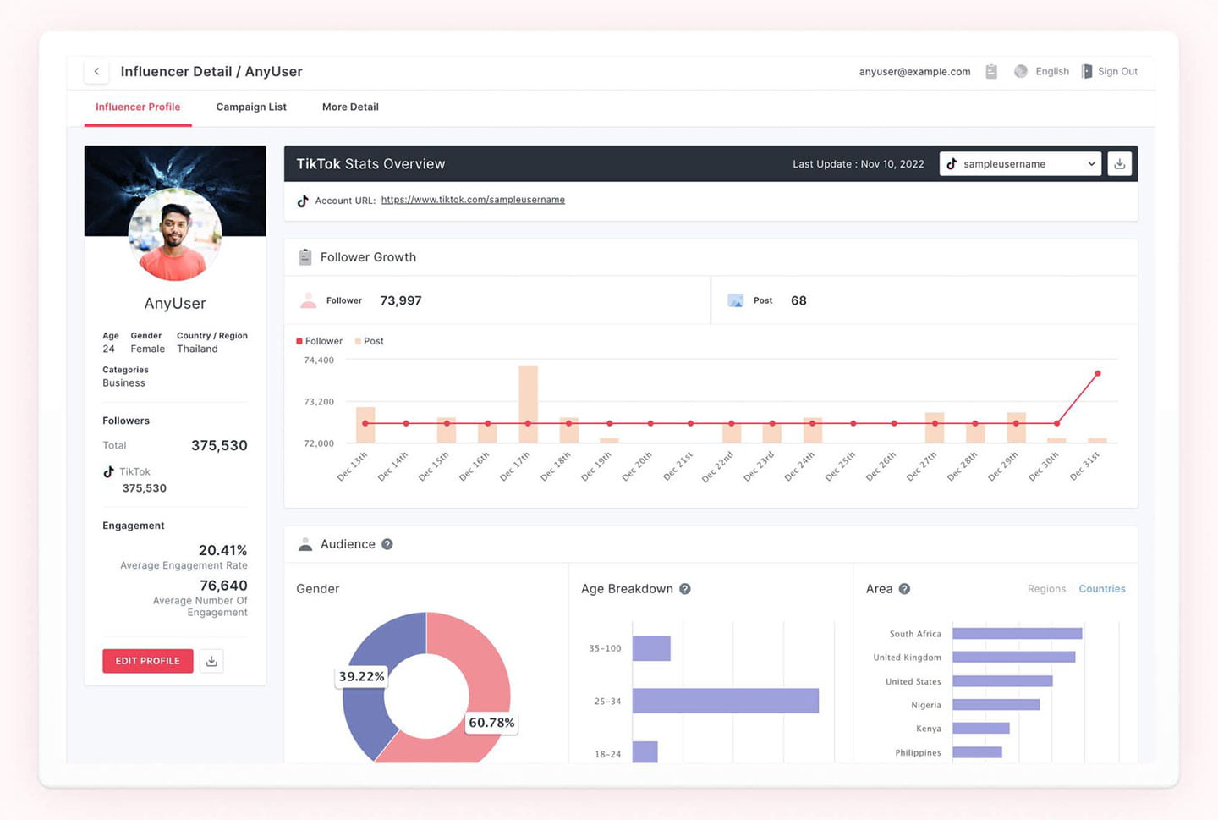Click the globe language icon
The image size is (1218, 820).
(1021, 72)
